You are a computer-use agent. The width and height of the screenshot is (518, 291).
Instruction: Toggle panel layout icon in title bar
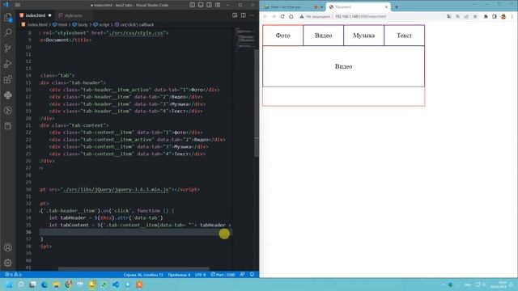pyautogui.click(x=201, y=5)
